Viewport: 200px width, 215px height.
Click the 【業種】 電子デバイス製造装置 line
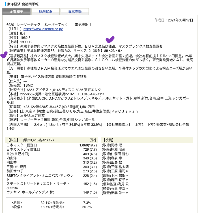coord(47,76)
